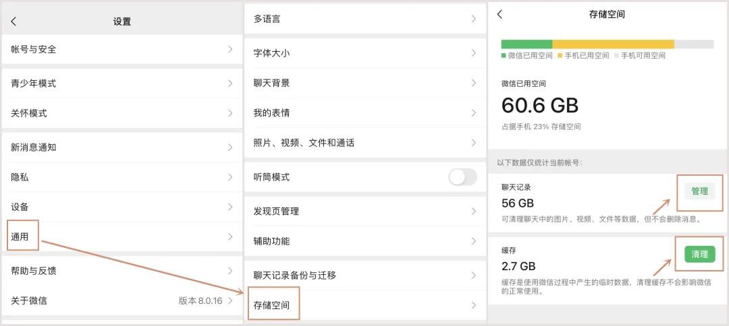The width and height of the screenshot is (729, 326).
Task: Tap chevron beside 青少年模式
Action: [x=230, y=84]
